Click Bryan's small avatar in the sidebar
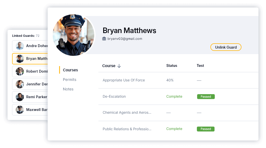Image resolution: width=266 pixels, height=148 pixels. click(x=20, y=59)
